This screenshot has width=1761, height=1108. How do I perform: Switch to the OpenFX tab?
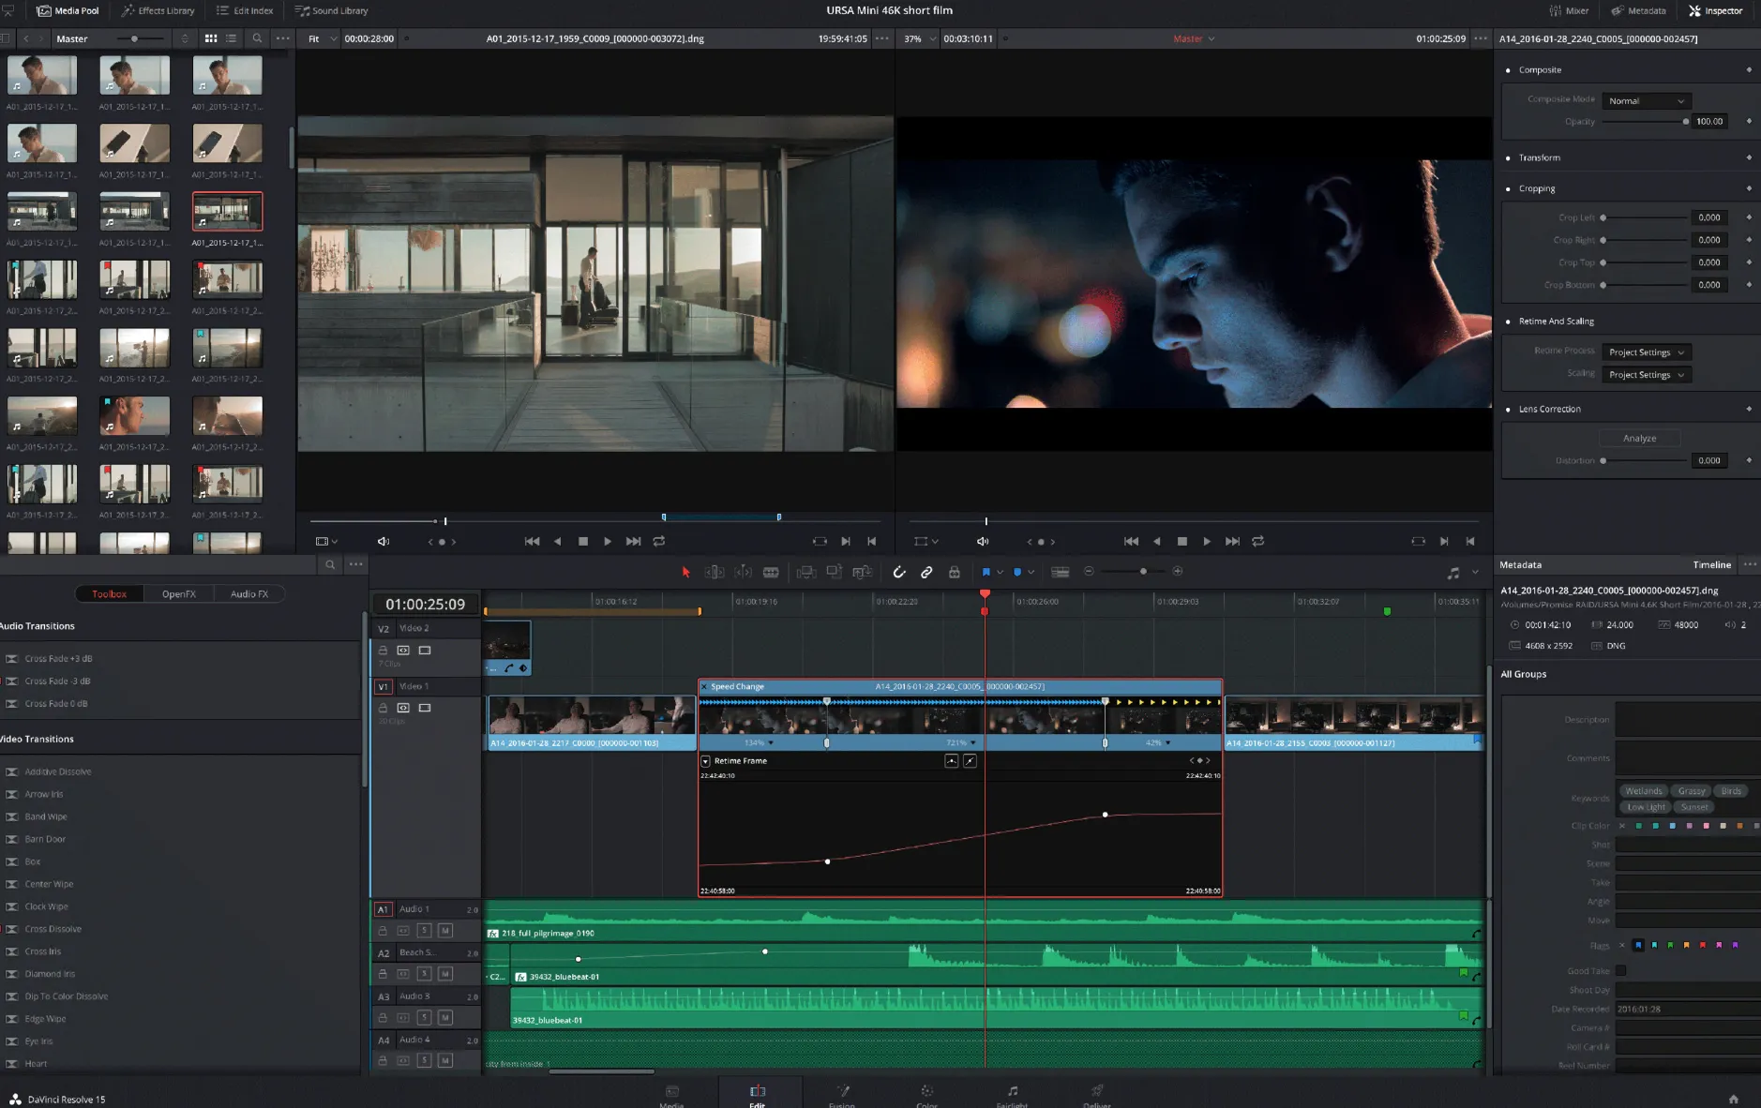(x=178, y=593)
